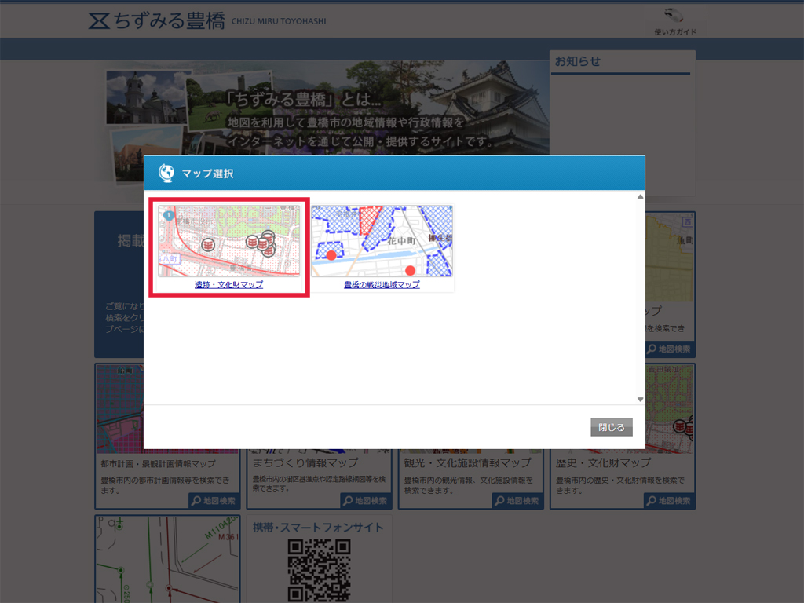Viewport: 804px width, 603px height.
Task: Click the dialog scrollbar down arrow
Action: click(x=640, y=400)
